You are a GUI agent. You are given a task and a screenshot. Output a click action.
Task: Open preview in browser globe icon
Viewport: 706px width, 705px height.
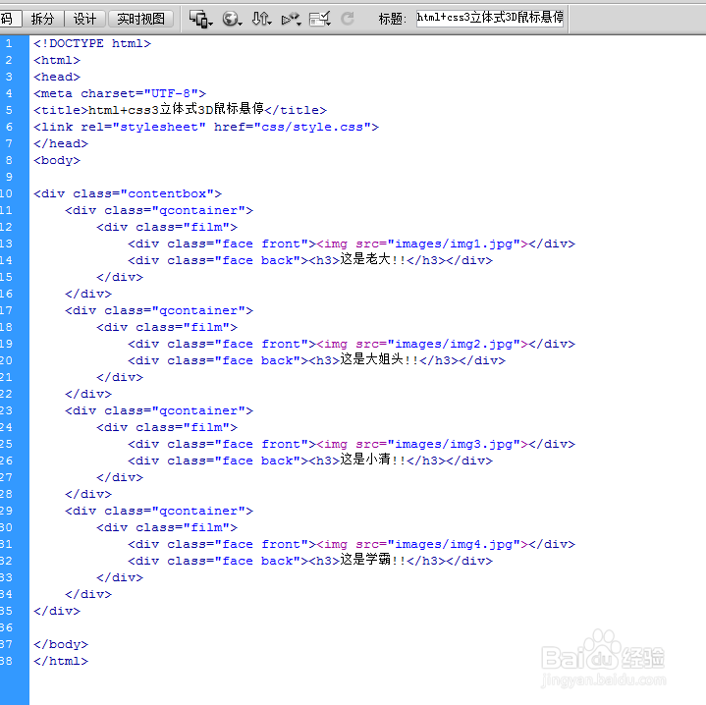pos(232,19)
